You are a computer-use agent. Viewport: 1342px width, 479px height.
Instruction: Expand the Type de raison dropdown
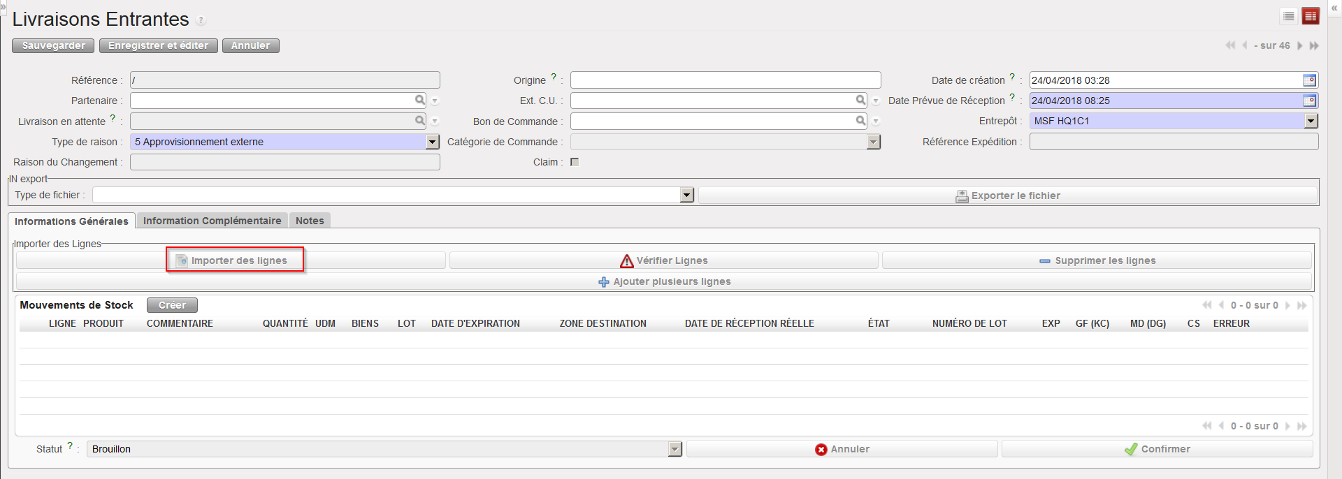point(433,142)
